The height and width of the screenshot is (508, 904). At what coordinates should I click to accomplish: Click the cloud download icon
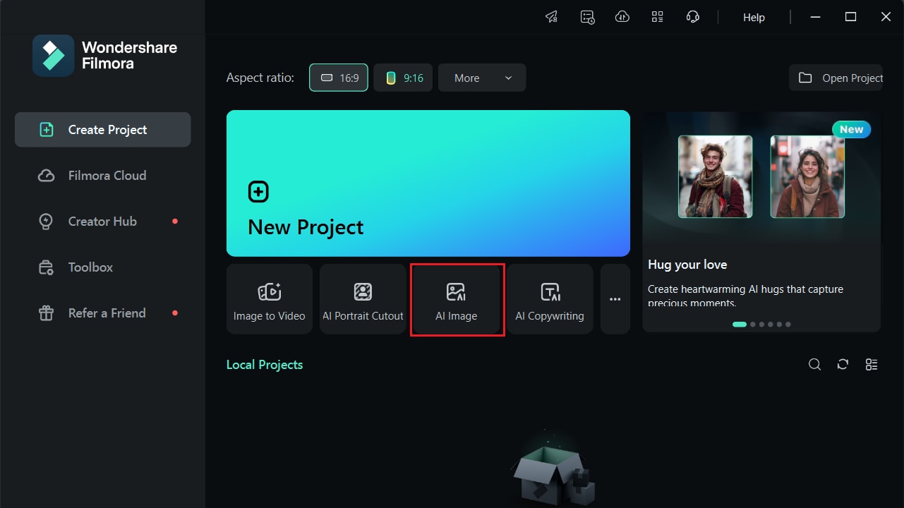[x=622, y=17]
